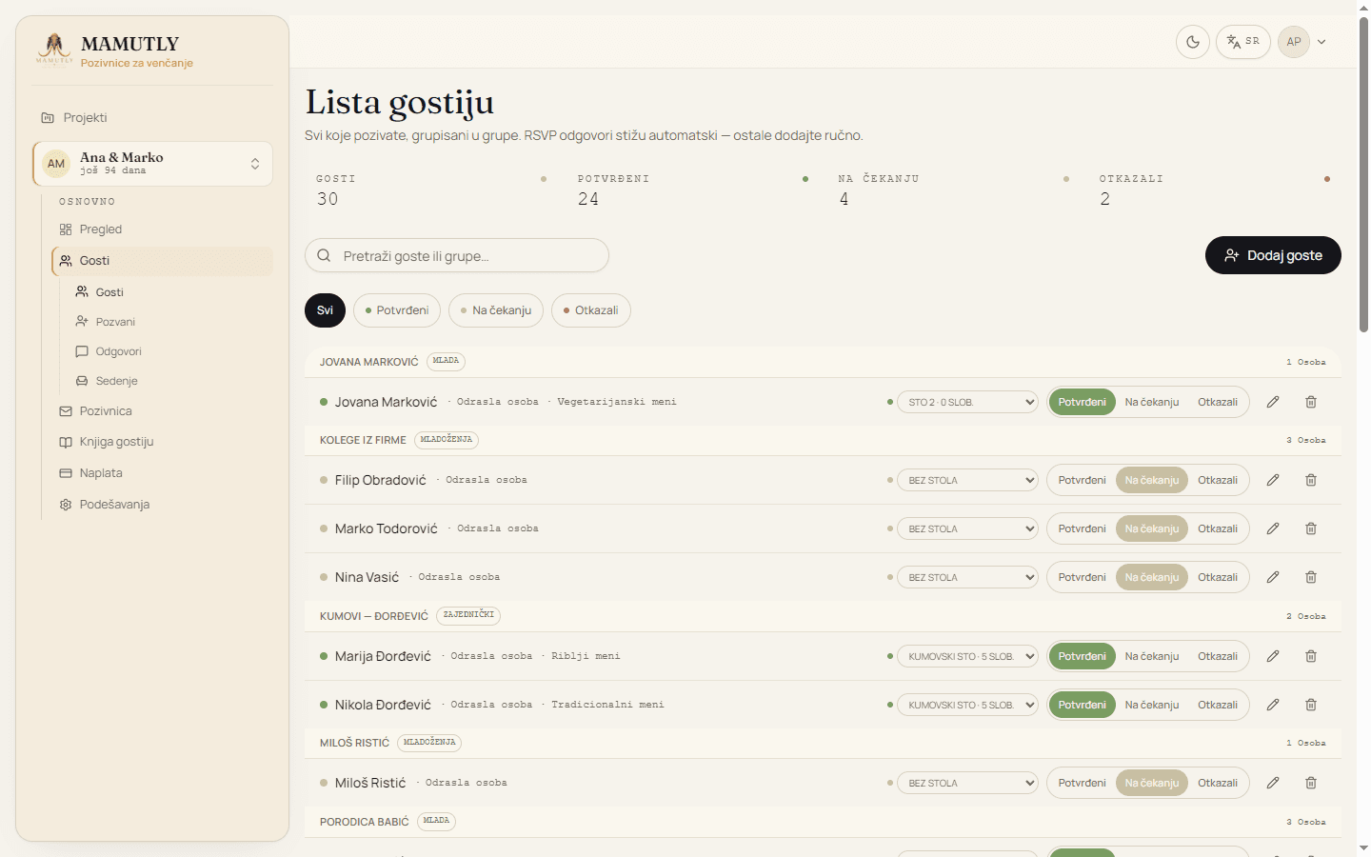Open table dropdown for Marija Đorđević
The width and height of the screenshot is (1371, 857).
tap(967, 656)
